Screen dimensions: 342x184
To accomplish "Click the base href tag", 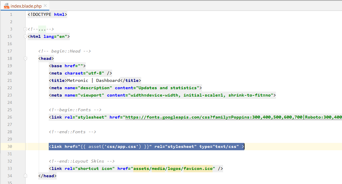I will [67, 66].
